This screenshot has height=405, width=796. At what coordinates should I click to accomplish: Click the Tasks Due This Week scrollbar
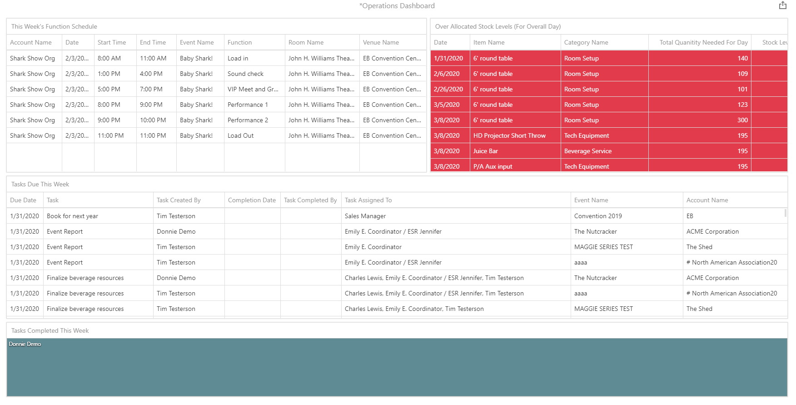[x=785, y=213]
